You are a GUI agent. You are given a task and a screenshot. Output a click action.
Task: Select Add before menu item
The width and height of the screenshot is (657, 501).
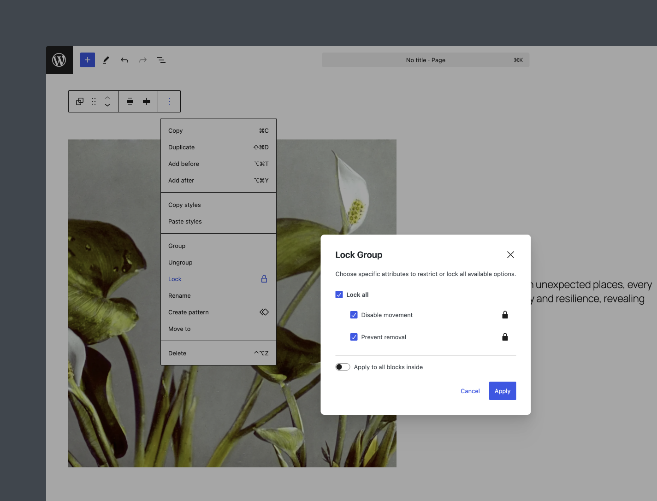219,164
